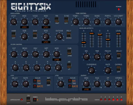Enable the CHORUS switch
Image resolution: width=133 pixels, height=105 pixels.
coord(119,68)
